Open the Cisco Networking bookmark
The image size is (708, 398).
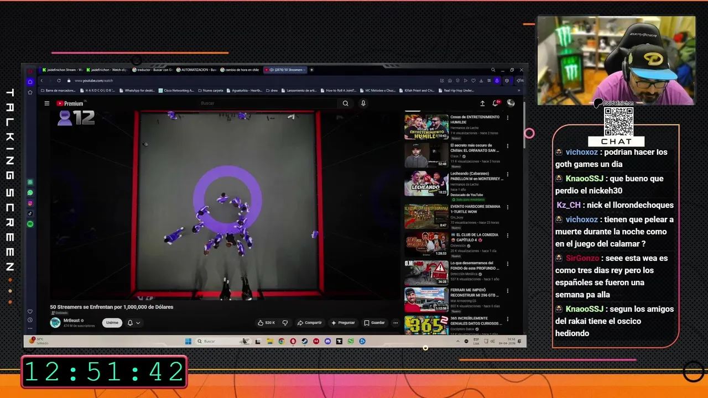tap(176, 90)
